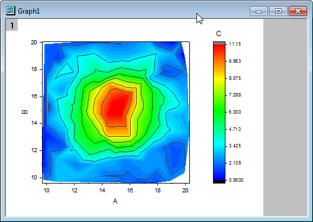The width and height of the screenshot is (313, 222).
Task: Click the 3.425 colorbar label
Action: [x=235, y=146]
